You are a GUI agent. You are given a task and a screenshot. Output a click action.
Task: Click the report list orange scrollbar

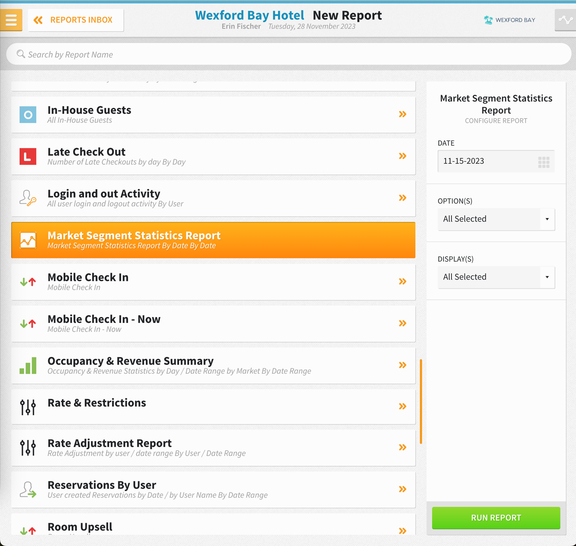click(x=421, y=401)
